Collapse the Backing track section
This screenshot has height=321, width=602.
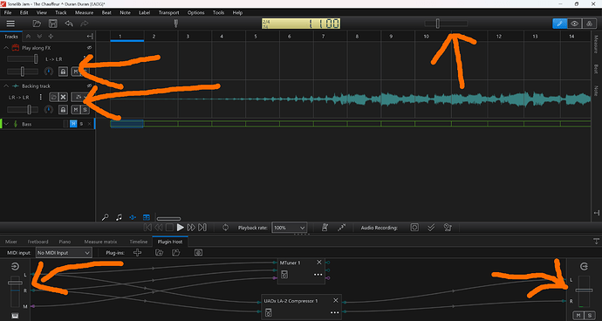pyautogui.click(x=6, y=86)
